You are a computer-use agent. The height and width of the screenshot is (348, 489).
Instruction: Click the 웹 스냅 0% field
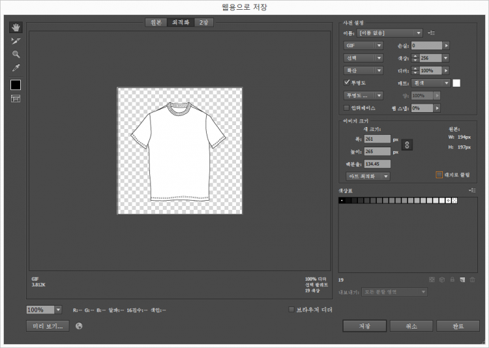pos(422,108)
